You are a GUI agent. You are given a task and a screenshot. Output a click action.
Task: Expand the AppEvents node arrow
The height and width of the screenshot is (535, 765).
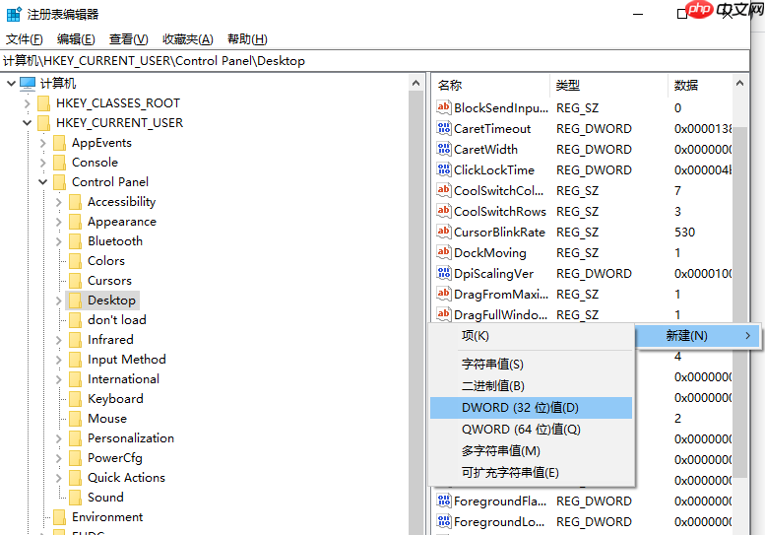pyautogui.click(x=43, y=143)
